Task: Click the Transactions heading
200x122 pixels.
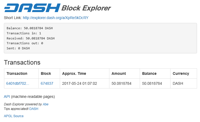Action: coord(22,62)
